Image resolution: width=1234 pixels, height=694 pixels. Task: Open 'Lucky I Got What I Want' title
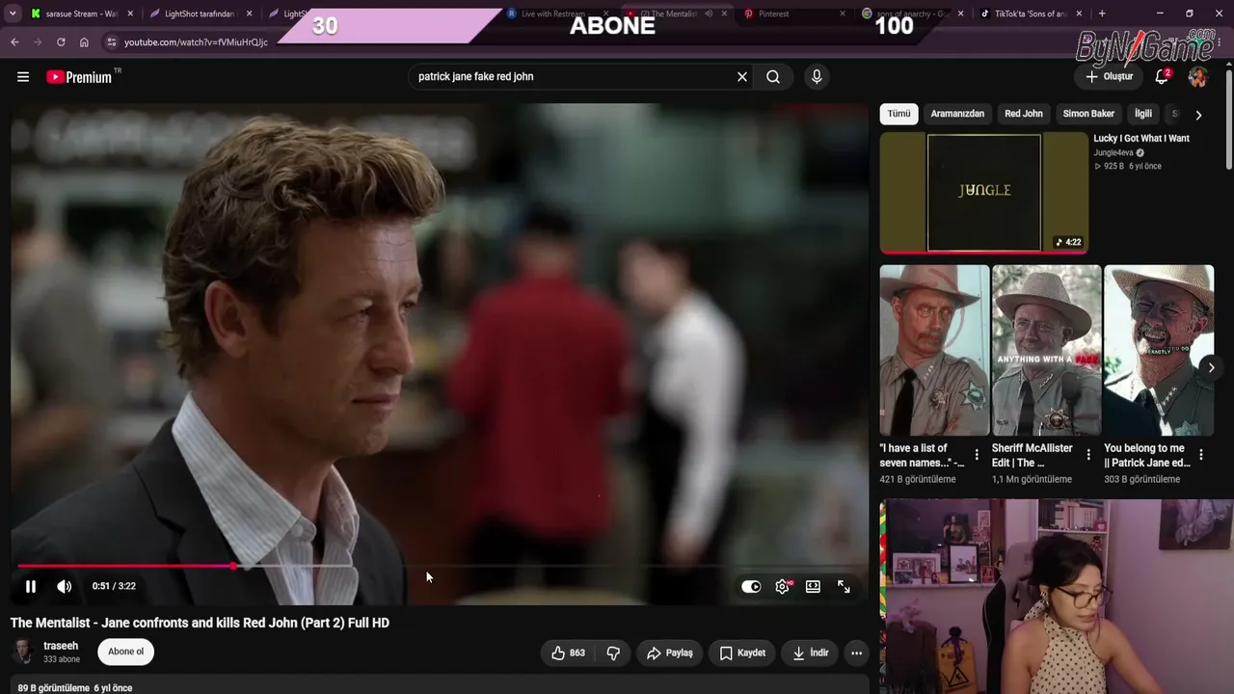coord(1141,139)
